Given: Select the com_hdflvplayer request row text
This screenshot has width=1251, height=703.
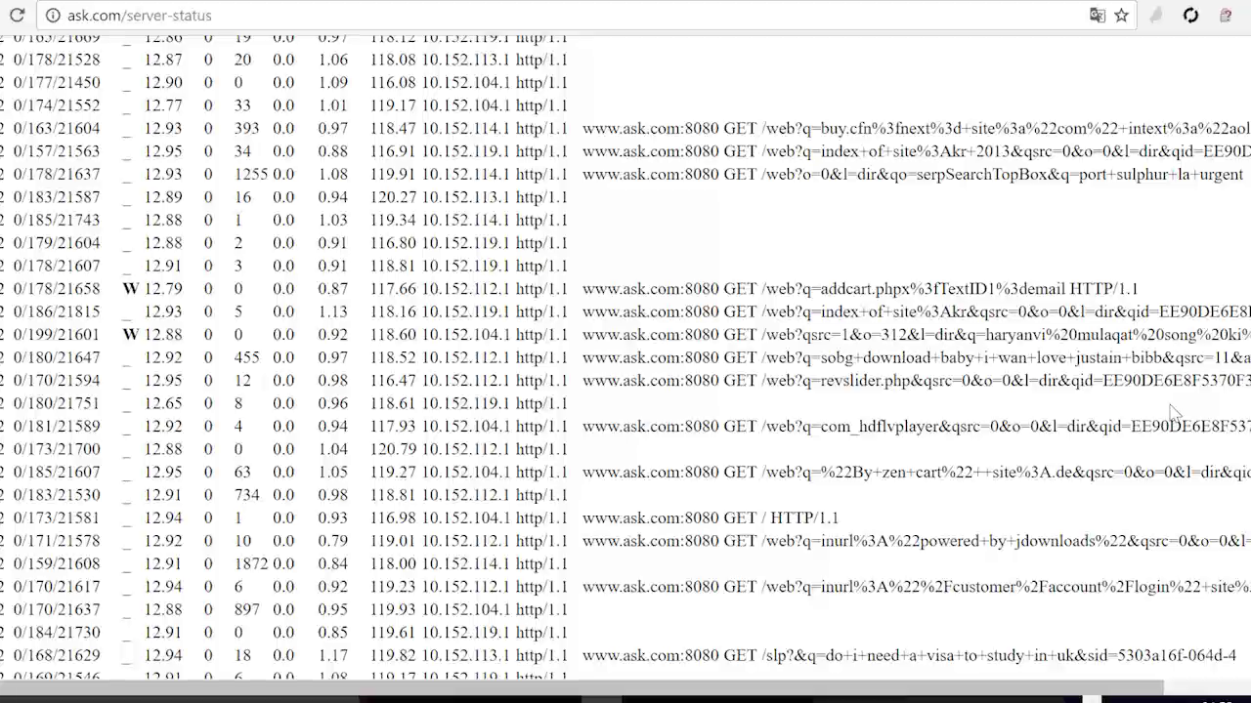Looking at the screenshot, I should (x=916, y=427).
